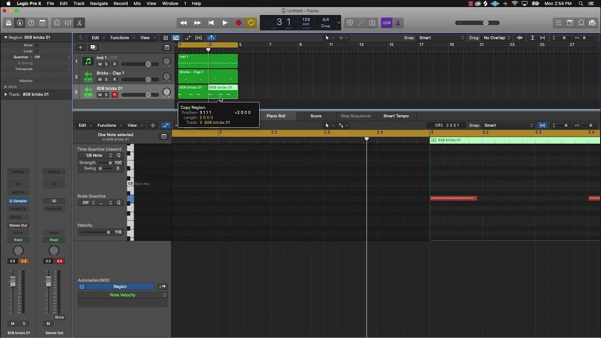The width and height of the screenshot is (601, 338).
Task: Toggle the Solo S button in control bar
Action: tap(372, 23)
